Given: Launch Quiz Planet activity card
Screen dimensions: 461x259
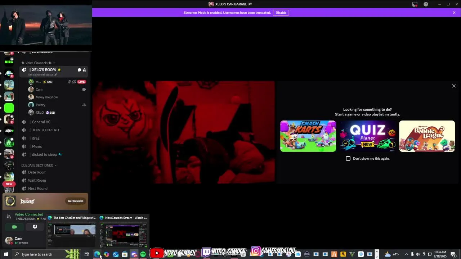Looking at the screenshot, I should pyautogui.click(x=367, y=136).
